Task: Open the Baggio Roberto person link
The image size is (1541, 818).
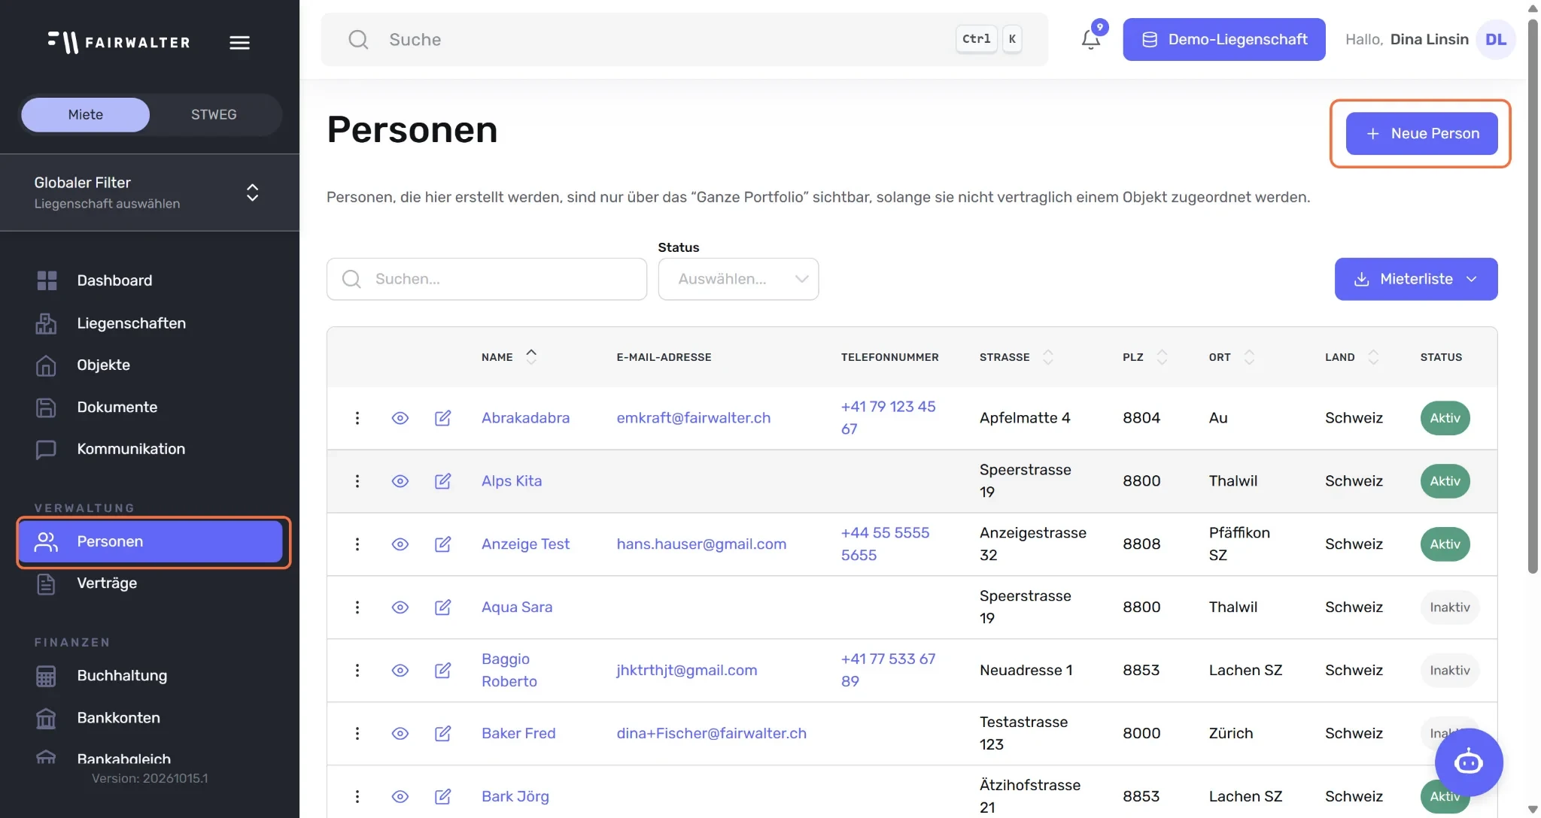Action: click(509, 671)
